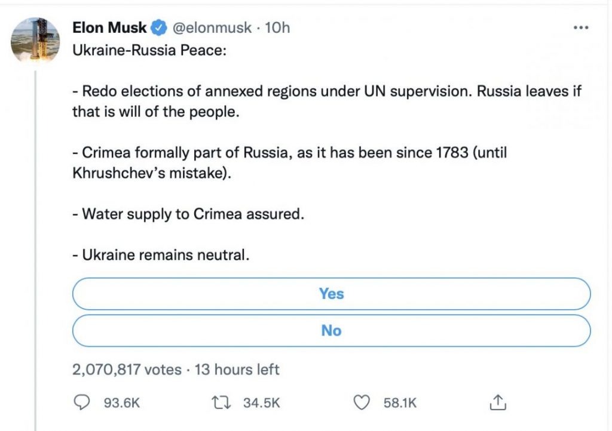The image size is (612, 431).
Task: Click the 13 hours left poll timer
Action: [x=237, y=370]
